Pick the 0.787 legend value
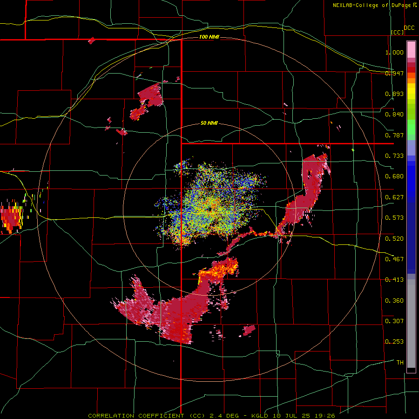The height and width of the screenshot is (419, 419). pos(394,135)
